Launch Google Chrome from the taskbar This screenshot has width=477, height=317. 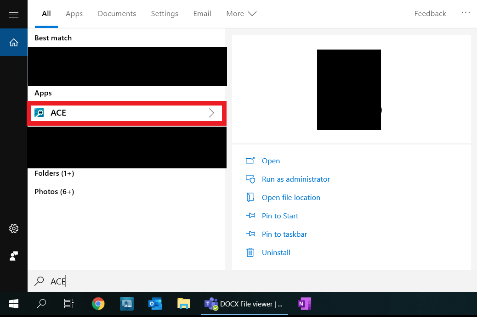98,304
